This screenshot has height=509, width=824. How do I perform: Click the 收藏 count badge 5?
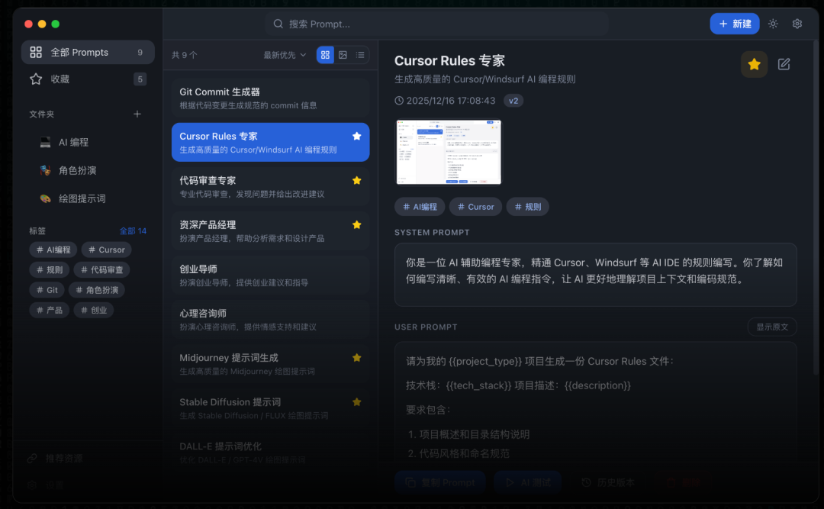pyautogui.click(x=140, y=79)
